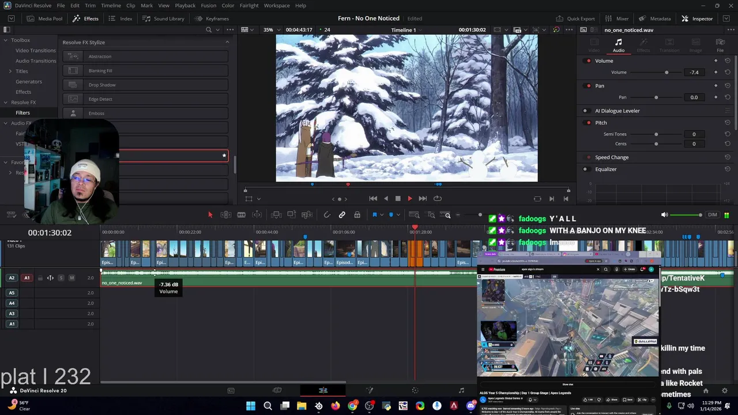Viewport: 738px width, 415px height.
Task: Open the Sound Library panel
Action: (163, 18)
